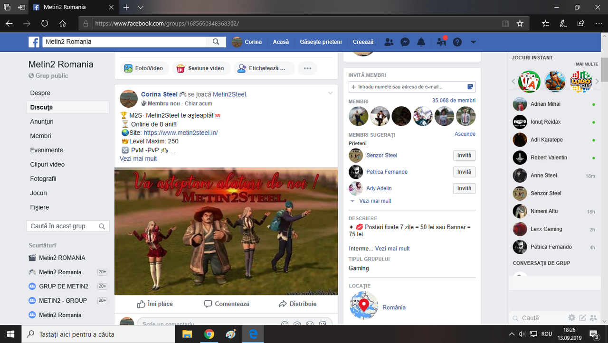Image resolution: width=608 pixels, height=343 pixels.
Task: Open the Metin2Steel. game link in post header
Action: pyautogui.click(x=230, y=94)
